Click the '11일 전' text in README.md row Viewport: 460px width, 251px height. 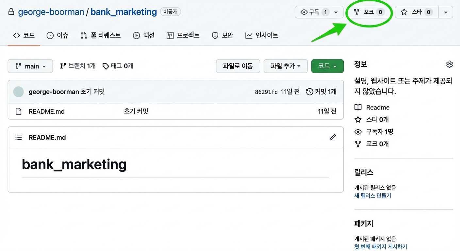pos(327,111)
